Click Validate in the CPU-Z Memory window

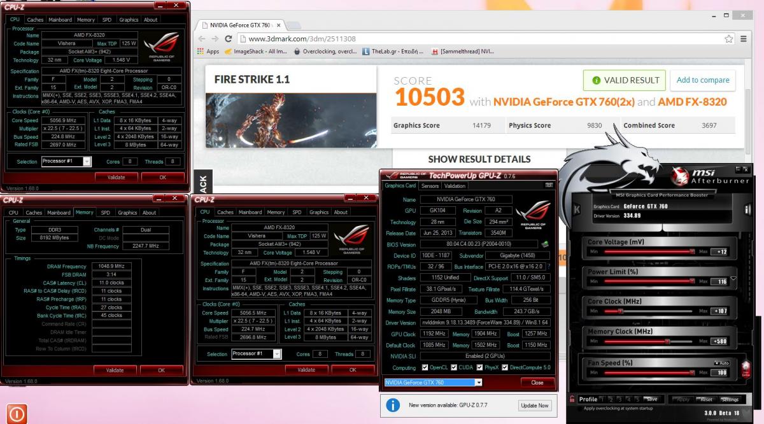point(115,370)
